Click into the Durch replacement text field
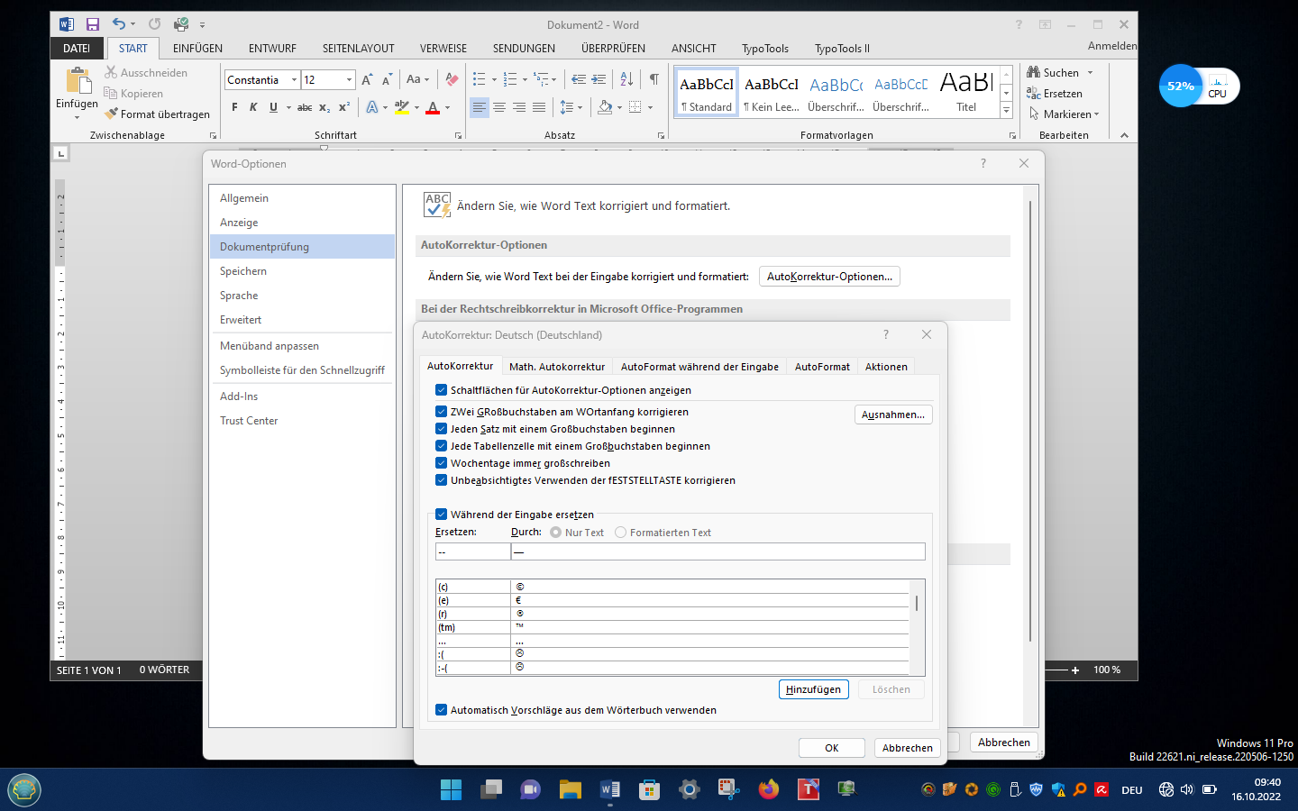 pyautogui.click(x=718, y=551)
